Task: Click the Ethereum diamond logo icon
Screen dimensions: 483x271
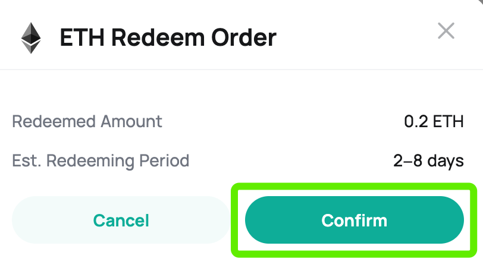Action: click(31, 38)
